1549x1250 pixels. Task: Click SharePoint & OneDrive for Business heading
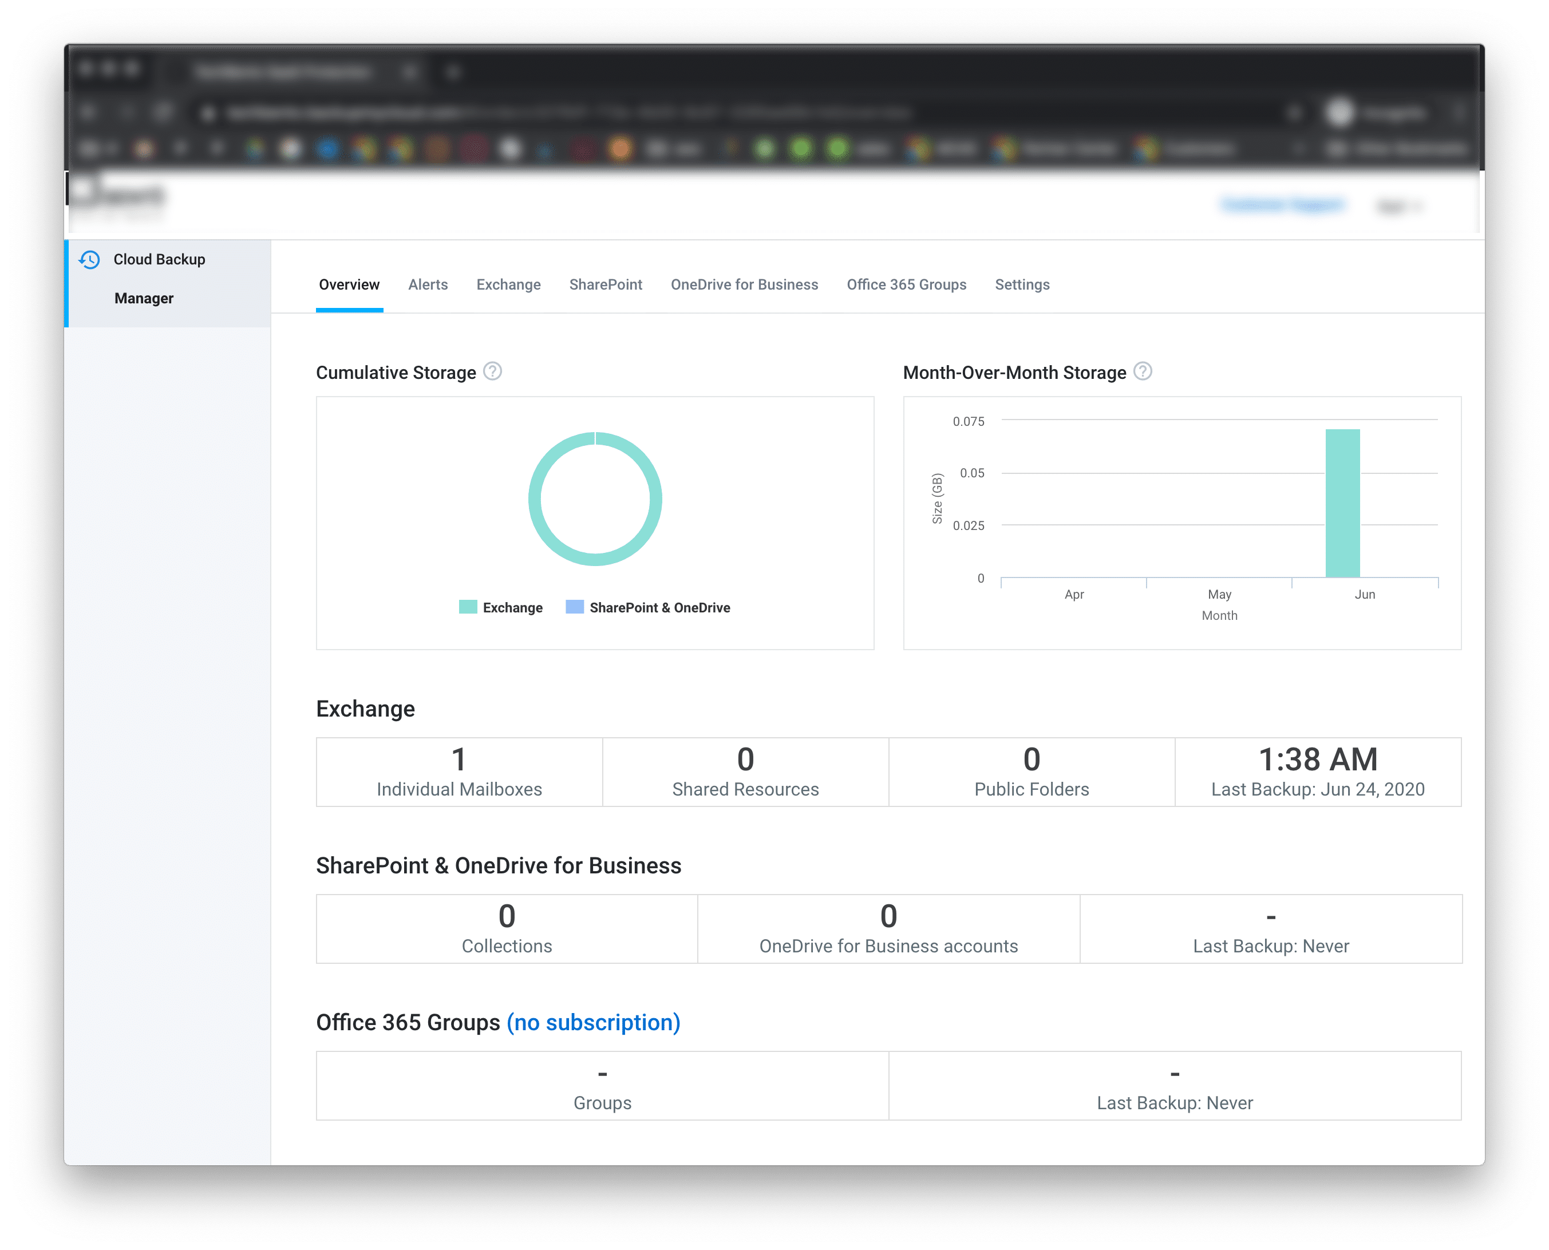click(499, 866)
